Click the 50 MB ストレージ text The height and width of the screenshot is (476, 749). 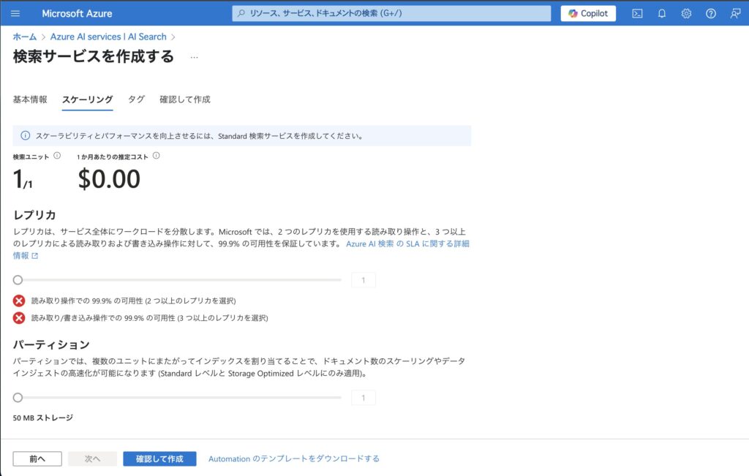point(43,418)
